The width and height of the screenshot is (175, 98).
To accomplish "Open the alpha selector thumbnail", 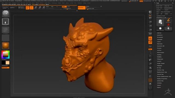I will click(5, 30).
